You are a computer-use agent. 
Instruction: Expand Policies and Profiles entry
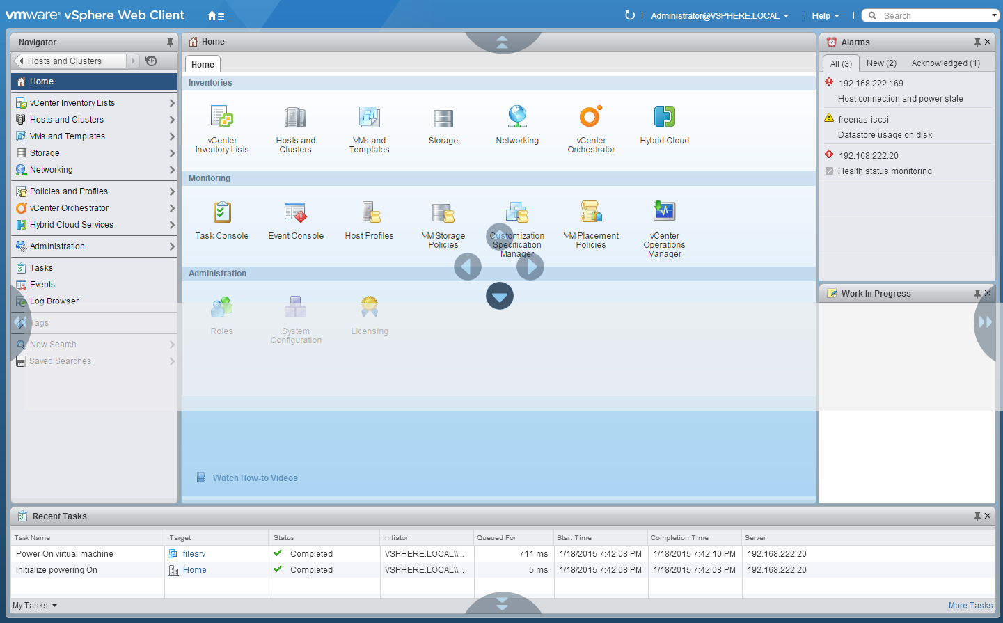point(172,191)
